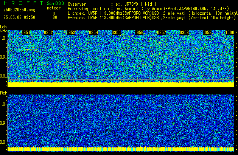Click the 1.0 tick in Rch axis
Image resolution: width=238 pixels, height=155 pixels.
click(3, 104)
